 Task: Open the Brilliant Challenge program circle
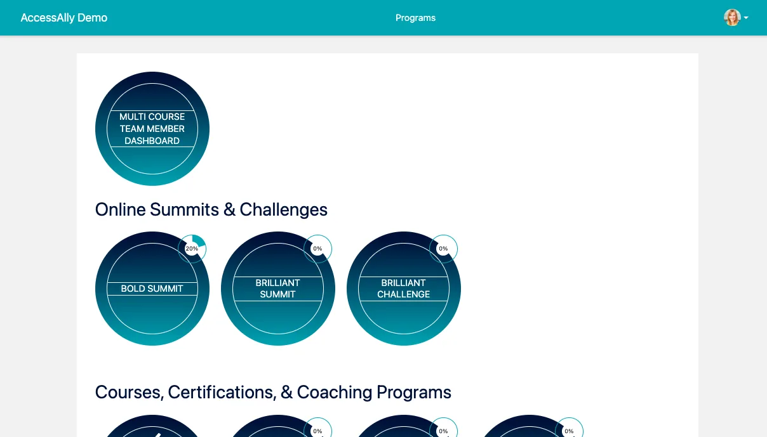pyautogui.click(x=404, y=289)
